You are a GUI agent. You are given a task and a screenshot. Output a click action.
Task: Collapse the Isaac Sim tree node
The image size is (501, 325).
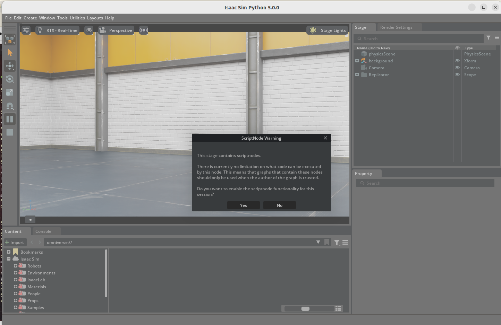9,259
